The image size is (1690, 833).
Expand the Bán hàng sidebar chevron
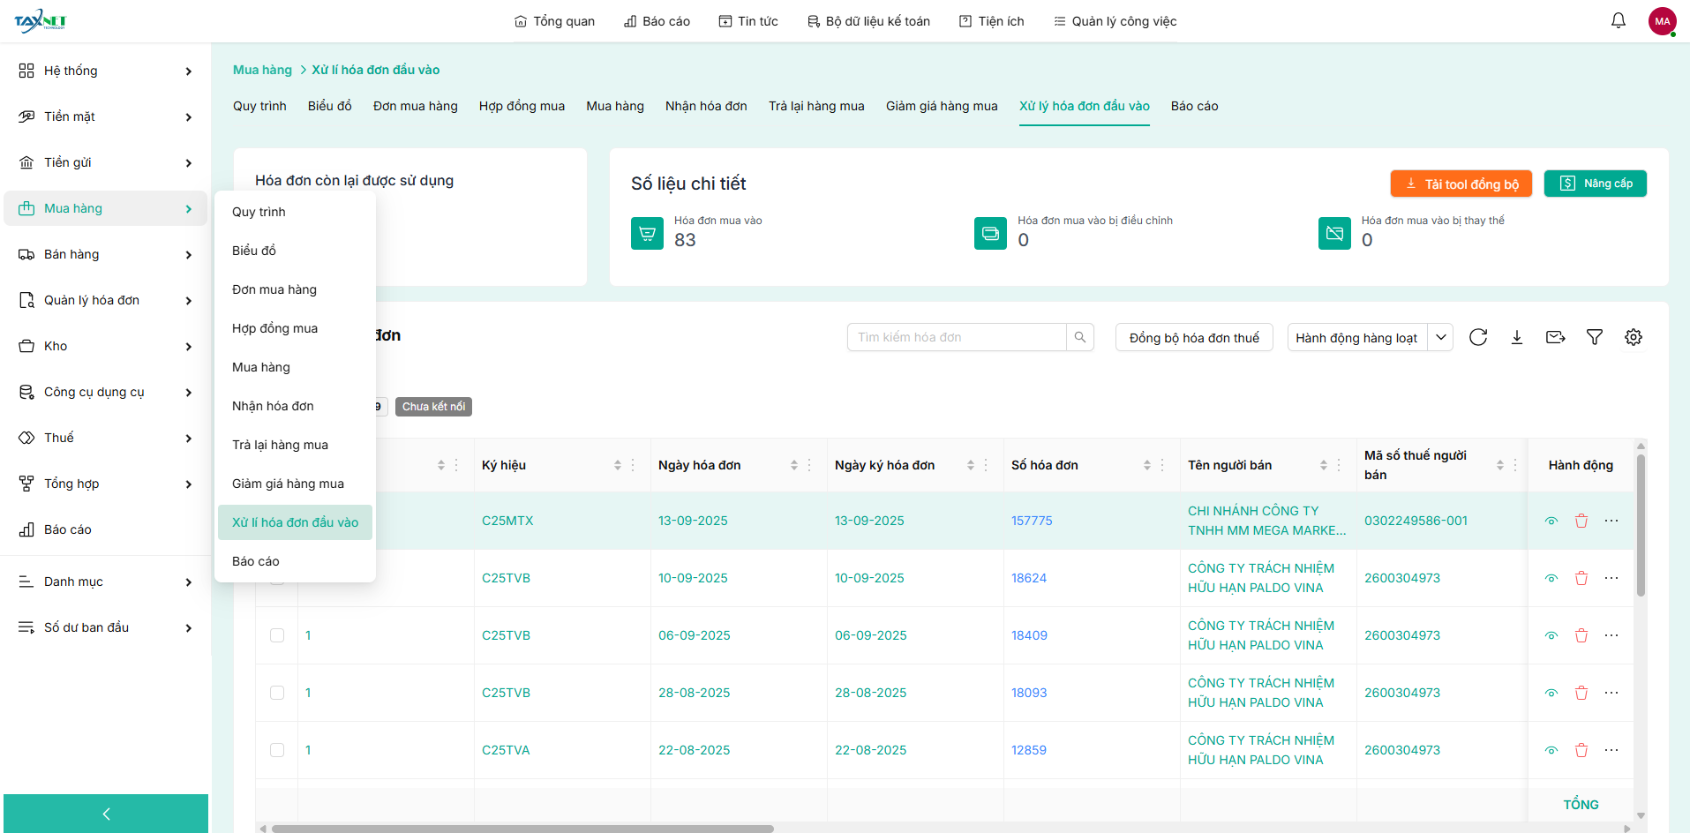189,255
